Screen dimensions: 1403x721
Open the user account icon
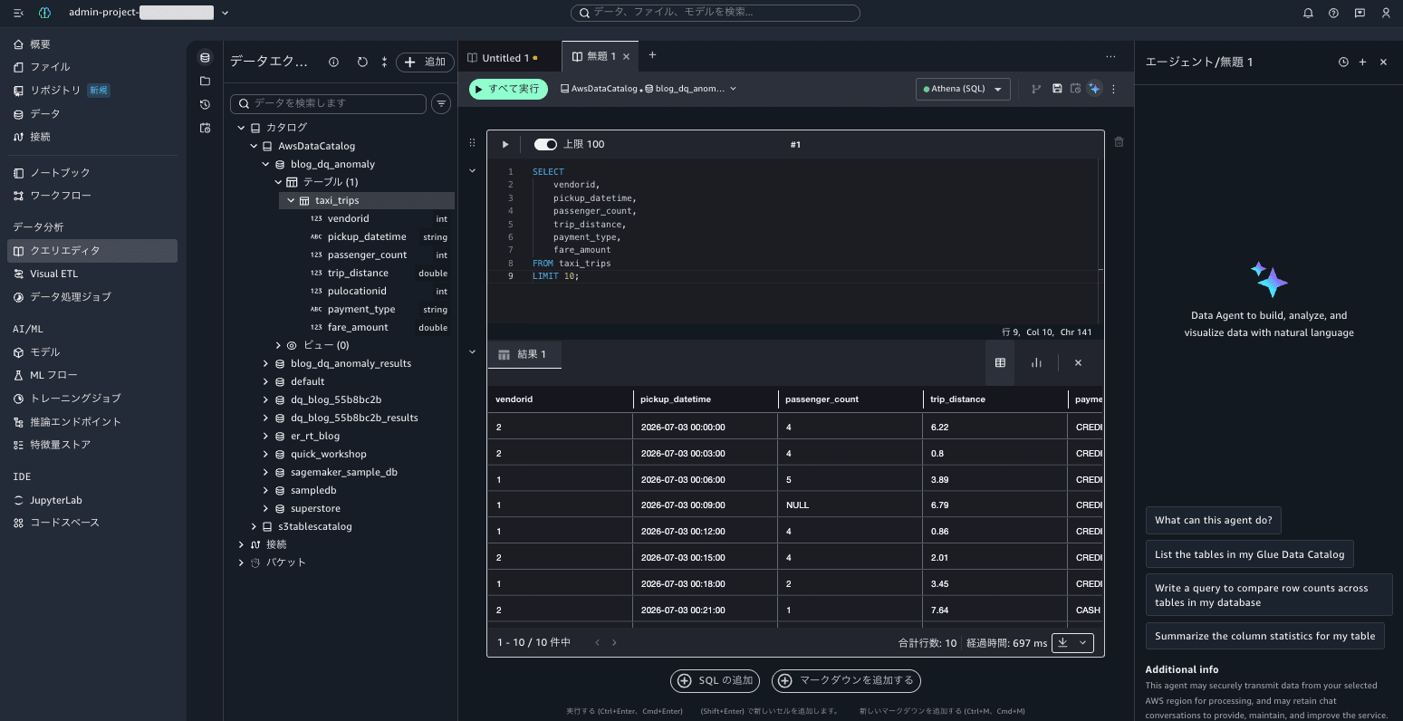[x=1386, y=13]
